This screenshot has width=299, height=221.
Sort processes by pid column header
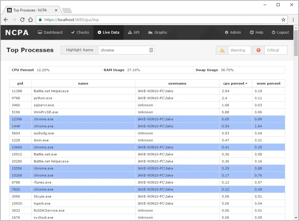pos(20,83)
